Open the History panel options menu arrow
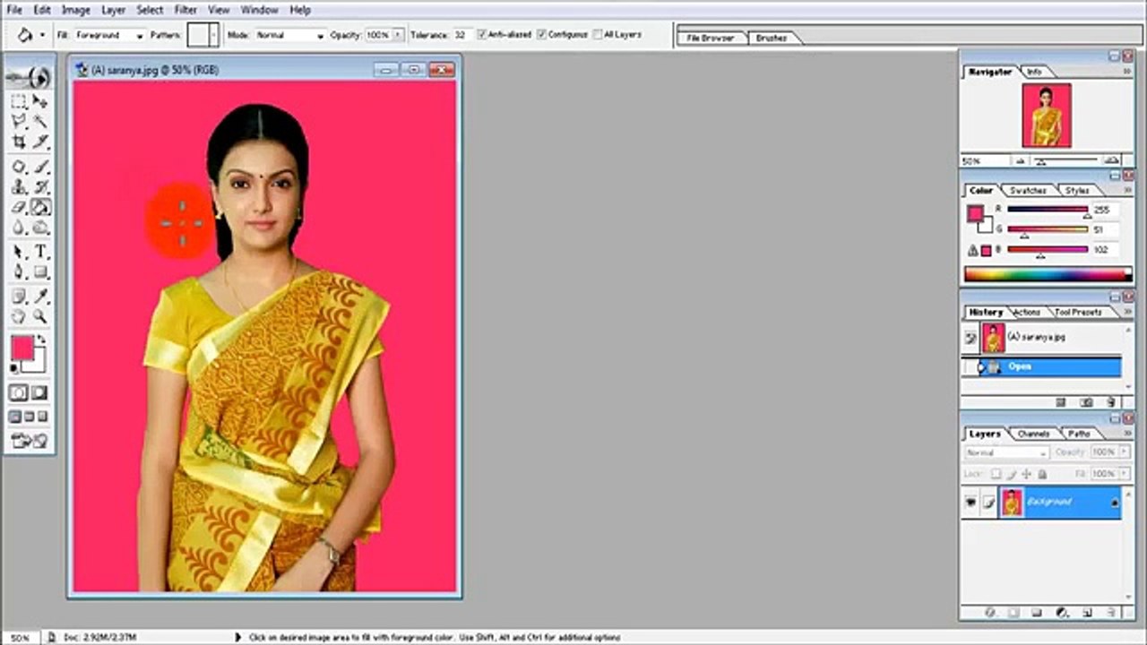Screen dimensions: 1147x645 coord(1125,310)
